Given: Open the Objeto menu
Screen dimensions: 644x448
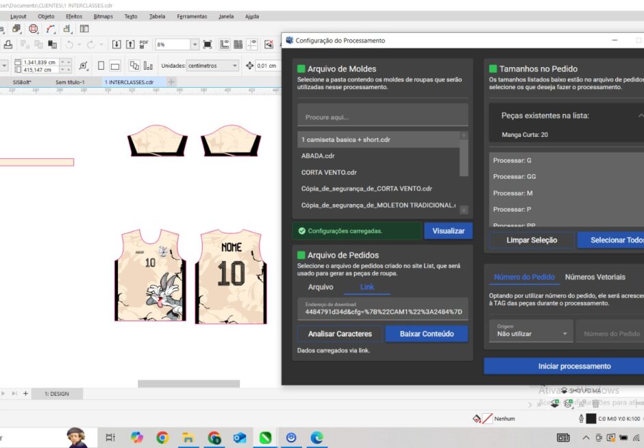Looking at the screenshot, I should click(x=46, y=16).
